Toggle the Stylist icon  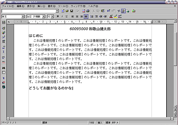123,11
